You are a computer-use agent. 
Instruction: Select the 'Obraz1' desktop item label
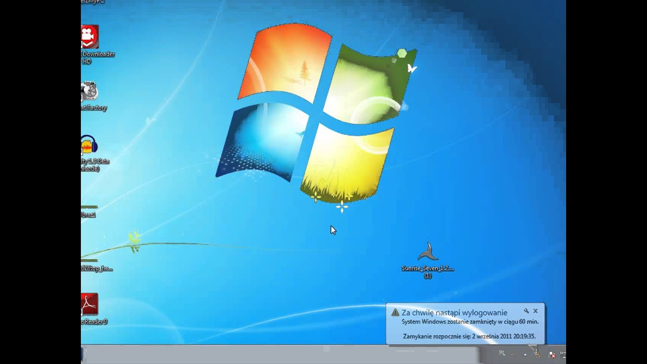88,215
